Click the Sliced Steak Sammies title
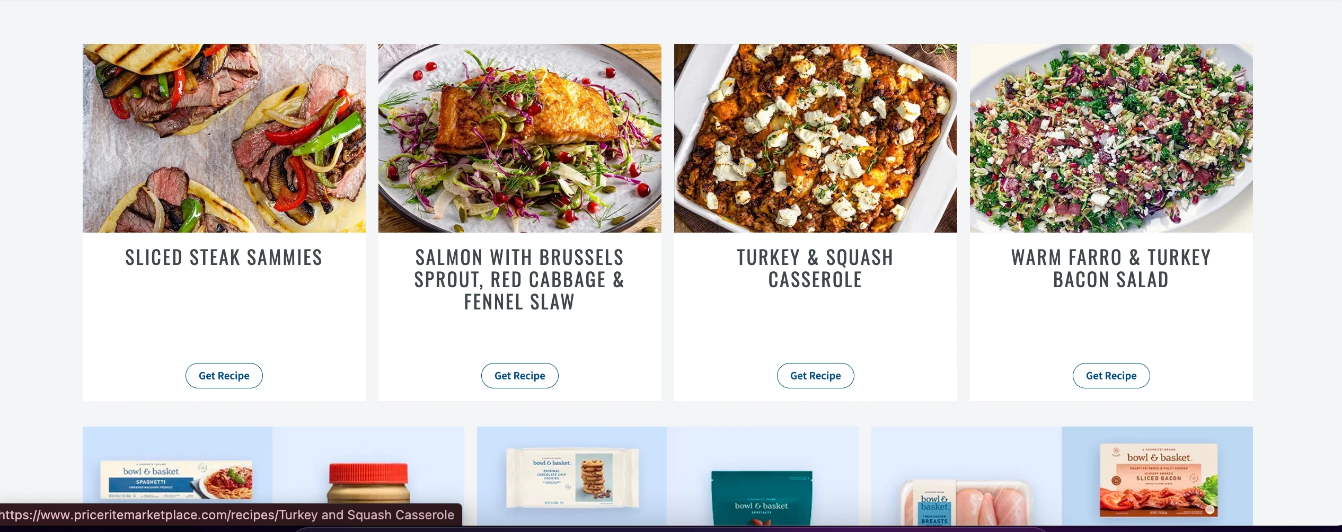 [x=224, y=258]
